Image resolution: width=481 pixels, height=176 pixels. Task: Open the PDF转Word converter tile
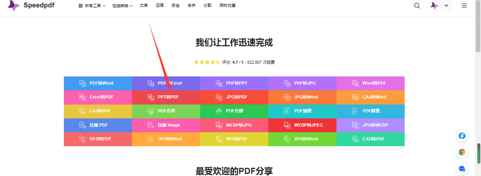[x=98, y=83]
